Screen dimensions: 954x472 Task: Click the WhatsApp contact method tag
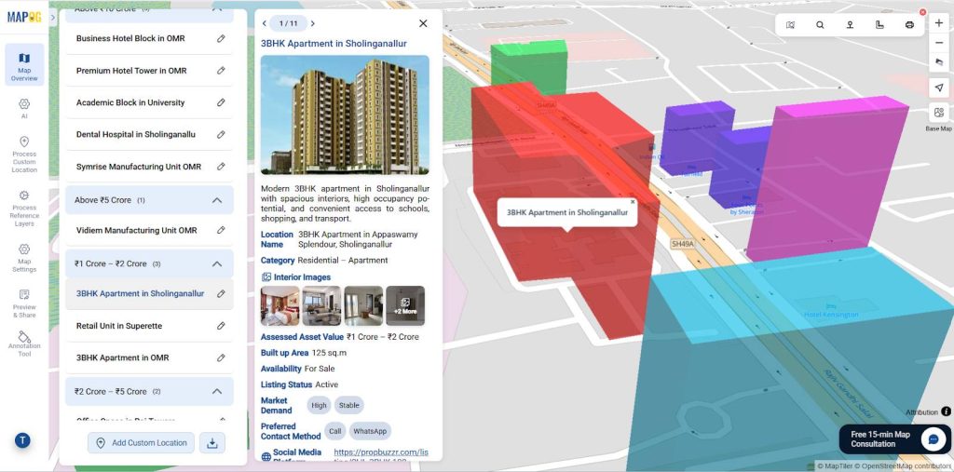[370, 431]
